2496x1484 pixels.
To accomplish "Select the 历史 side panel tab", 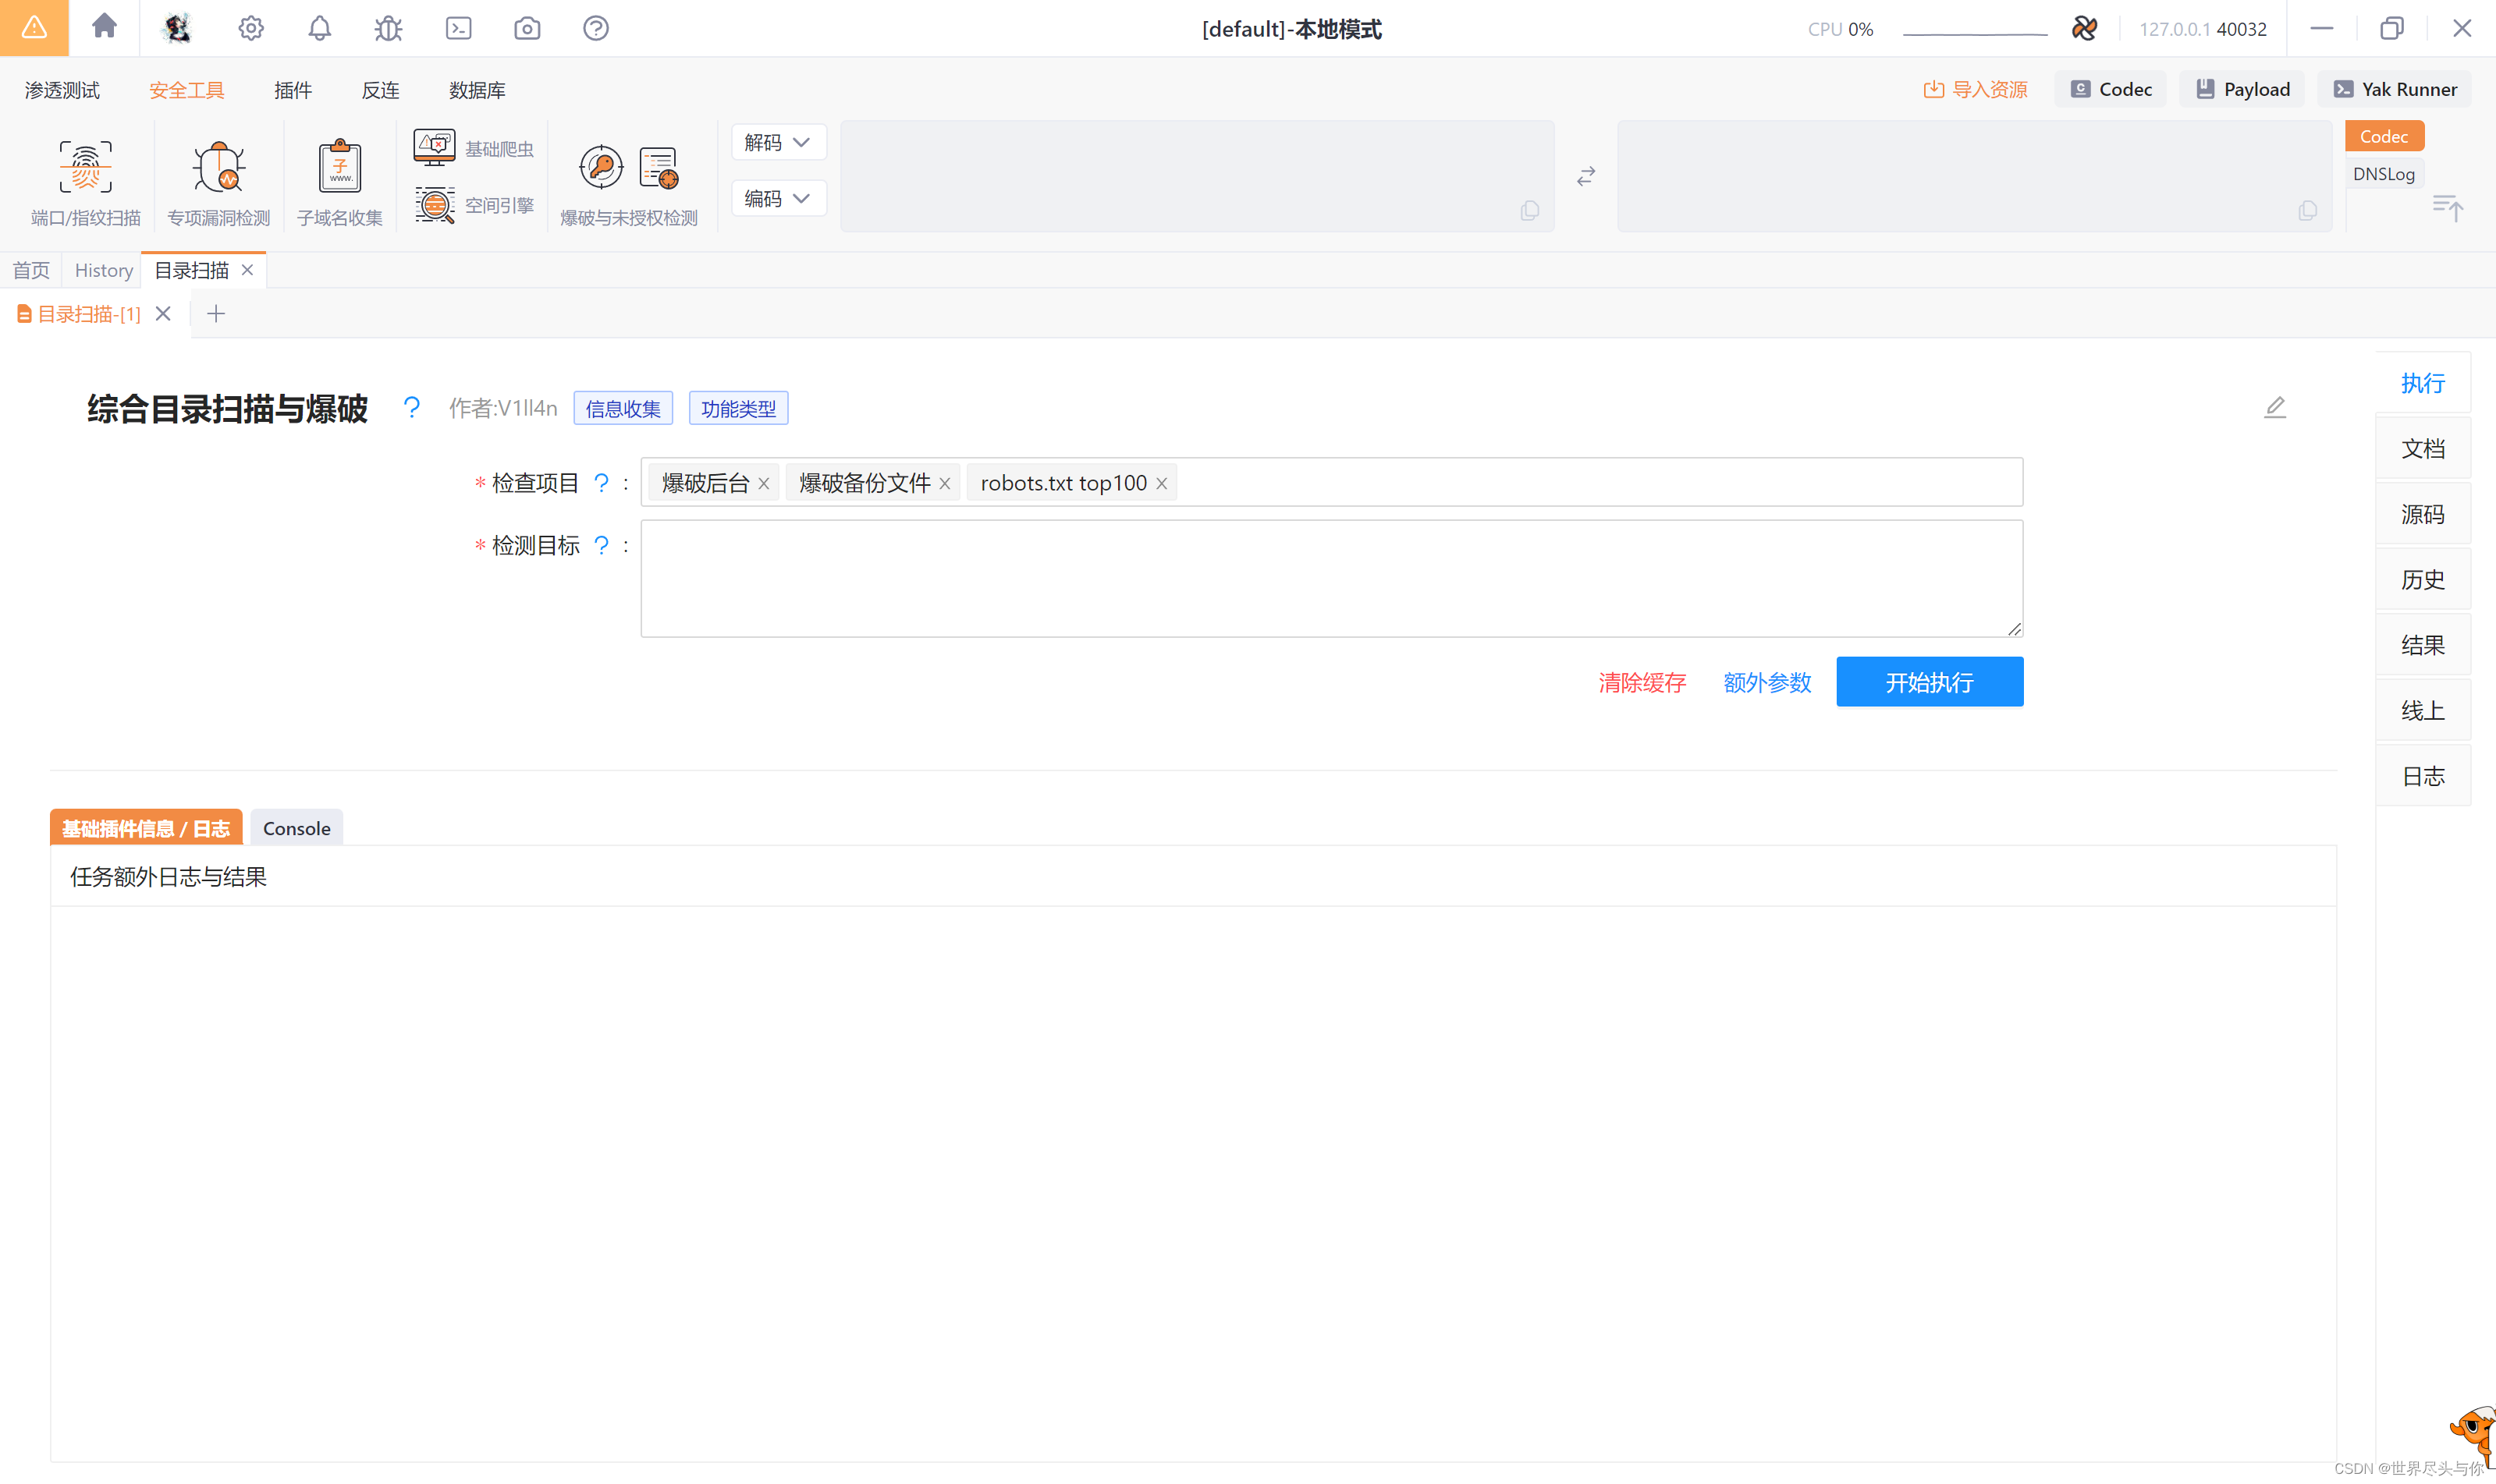I will [2423, 579].
